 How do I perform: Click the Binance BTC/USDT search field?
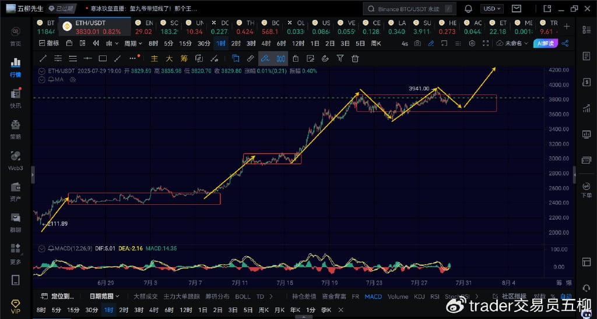coord(409,8)
